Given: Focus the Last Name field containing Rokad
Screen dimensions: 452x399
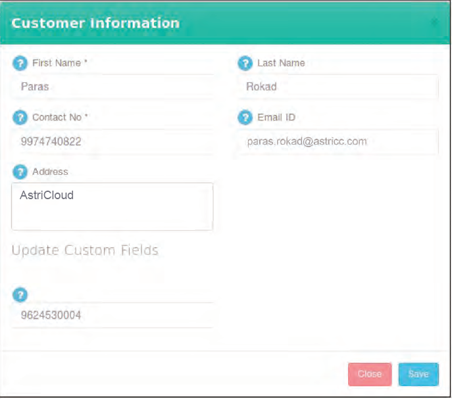Looking at the screenshot, I should pyautogui.click(x=338, y=87).
